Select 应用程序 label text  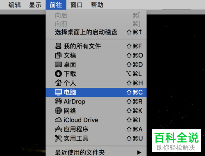[x=76, y=129]
